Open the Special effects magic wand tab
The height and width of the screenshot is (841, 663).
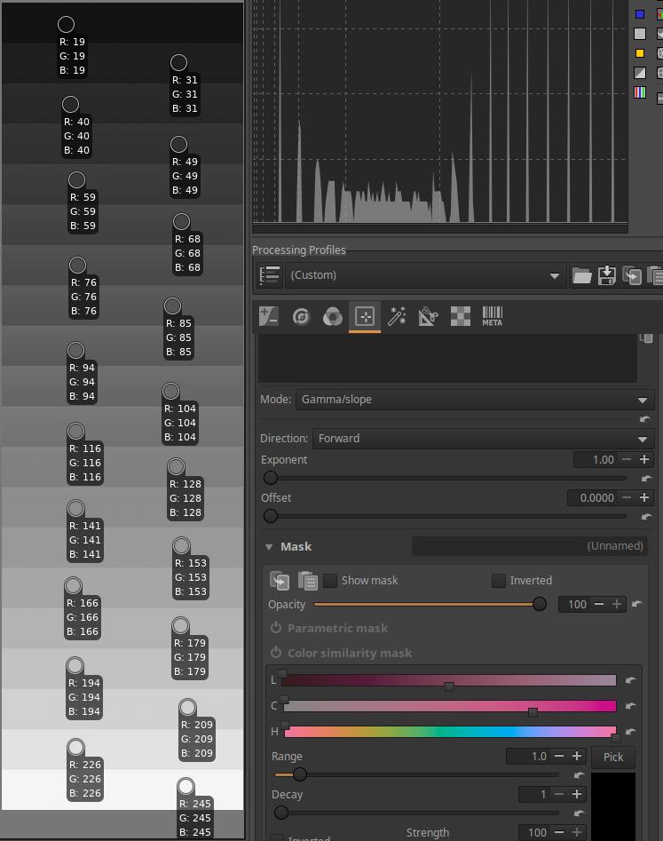(x=397, y=316)
